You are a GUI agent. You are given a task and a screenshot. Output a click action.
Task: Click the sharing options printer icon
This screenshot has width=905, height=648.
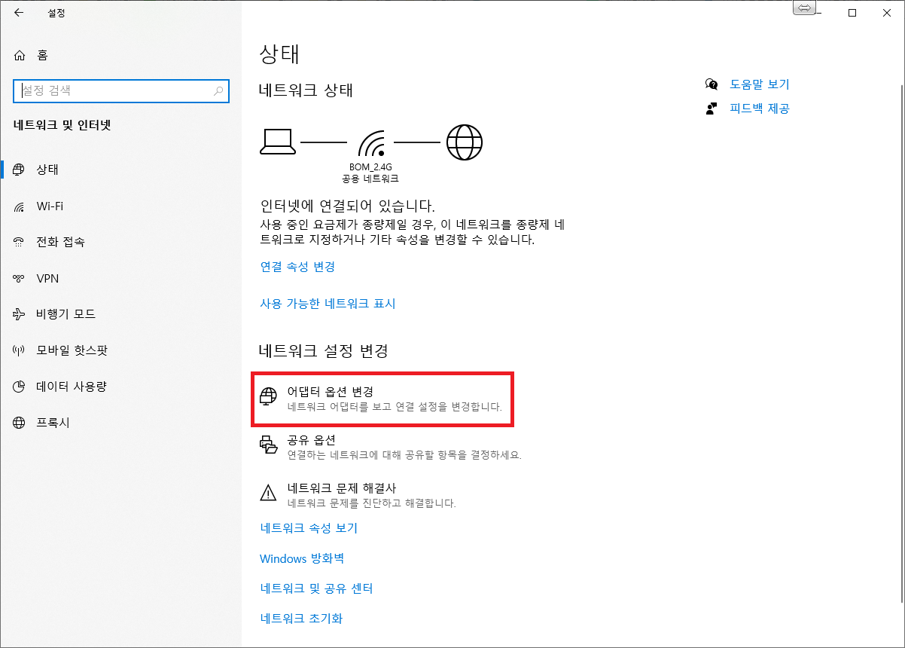pyautogui.click(x=269, y=445)
